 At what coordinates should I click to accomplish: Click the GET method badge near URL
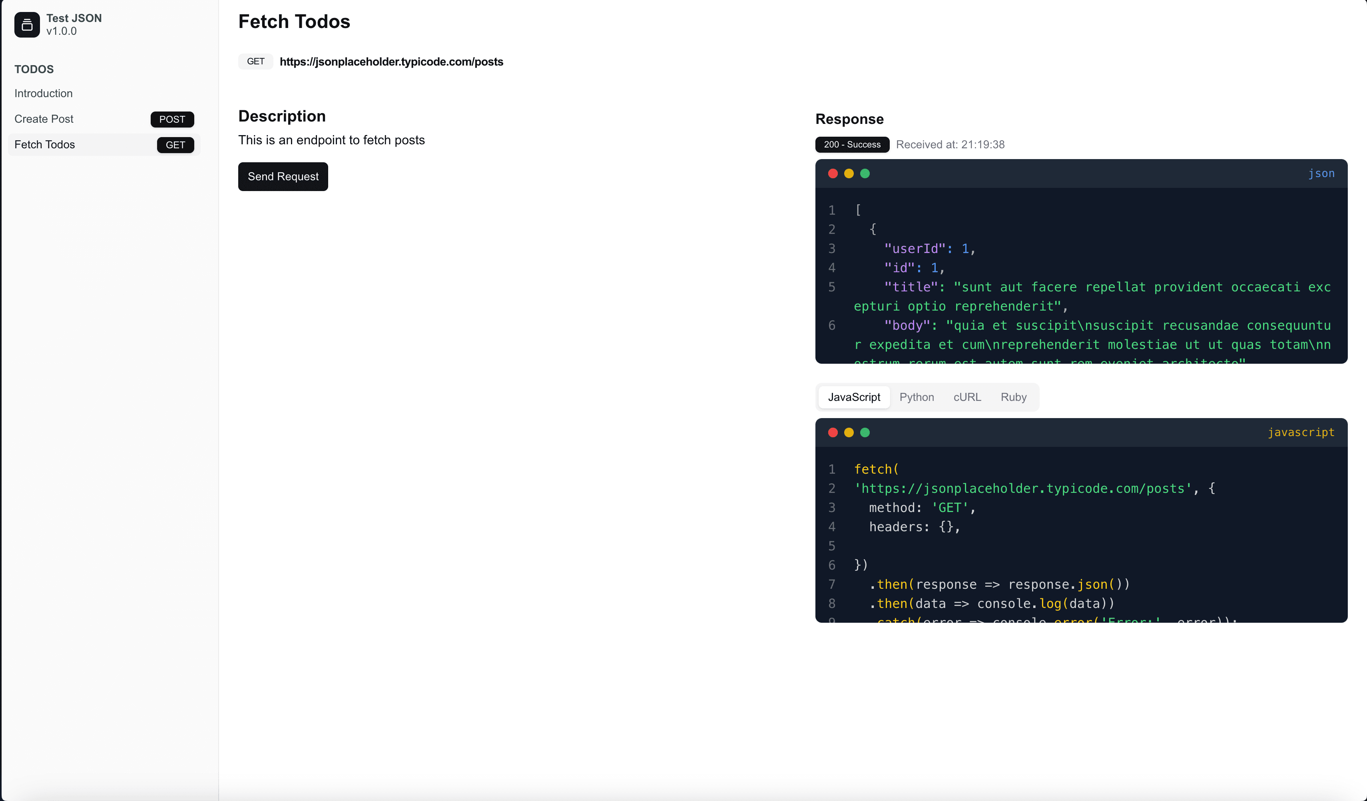click(255, 61)
